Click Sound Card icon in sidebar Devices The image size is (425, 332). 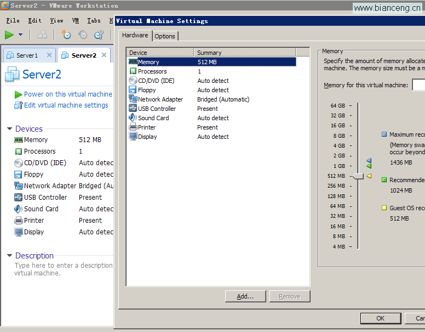[19, 209]
